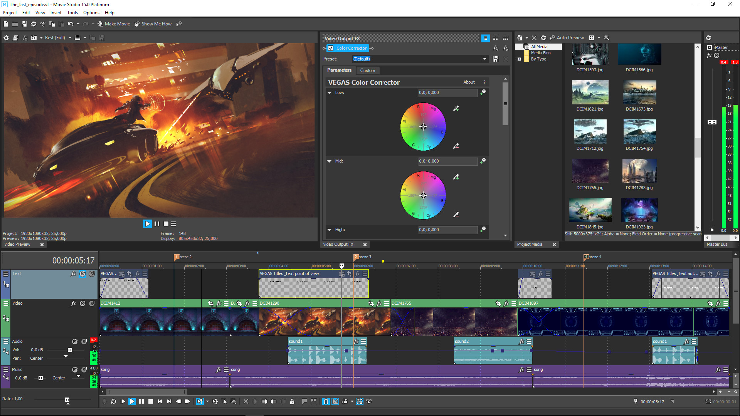
Task: Open Track FX on the Text track
Action: tap(73, 273)
